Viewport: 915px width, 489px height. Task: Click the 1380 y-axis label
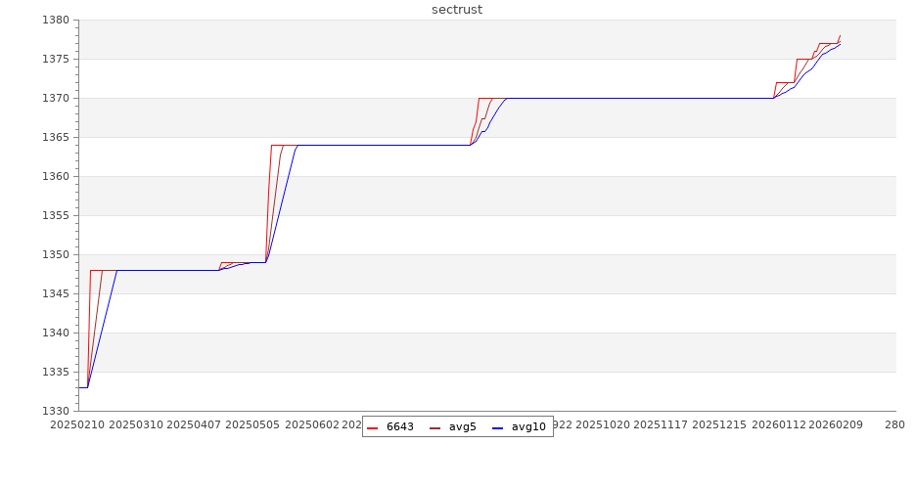pos(55,21)
